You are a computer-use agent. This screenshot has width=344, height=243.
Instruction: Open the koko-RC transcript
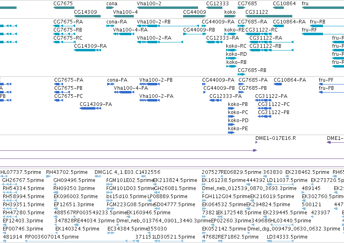pos(231,50)
